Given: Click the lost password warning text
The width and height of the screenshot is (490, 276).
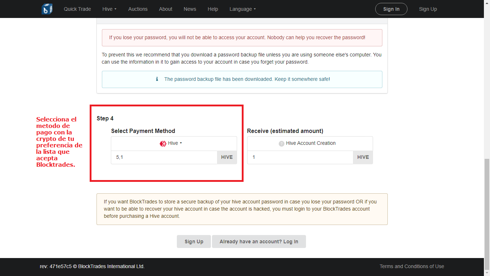Looking at the screenshot, I should click(237, 37).
